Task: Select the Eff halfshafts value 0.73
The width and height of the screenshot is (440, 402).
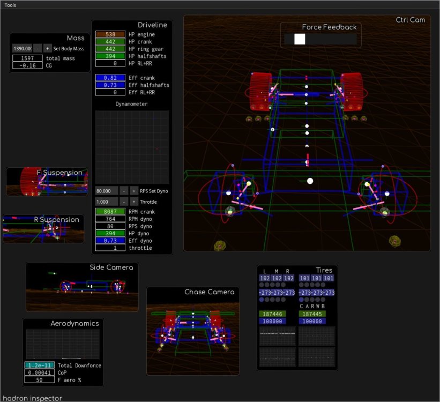Action: (x=110, y=85)
